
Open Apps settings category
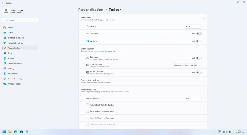(20, 53)
